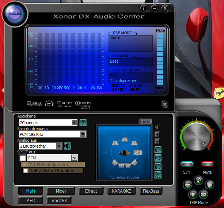Toggle the Dolby Virtual Speaker checkbox
The width and height of the screenshot is (224, 208).
(x=26, y=171)
